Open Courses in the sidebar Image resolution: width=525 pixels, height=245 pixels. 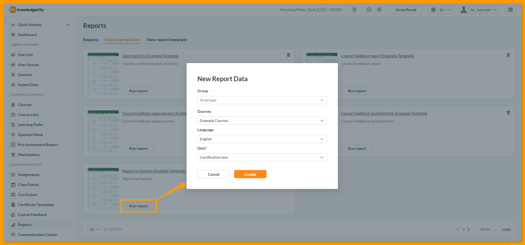(x=25, y=105)
